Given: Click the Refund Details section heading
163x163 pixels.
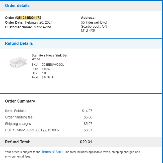Looking at the screenshot, I should pyautogui.click(x=19, y=44).
